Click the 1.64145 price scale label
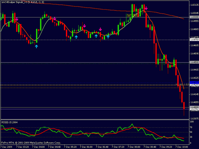 click(195, 94)
